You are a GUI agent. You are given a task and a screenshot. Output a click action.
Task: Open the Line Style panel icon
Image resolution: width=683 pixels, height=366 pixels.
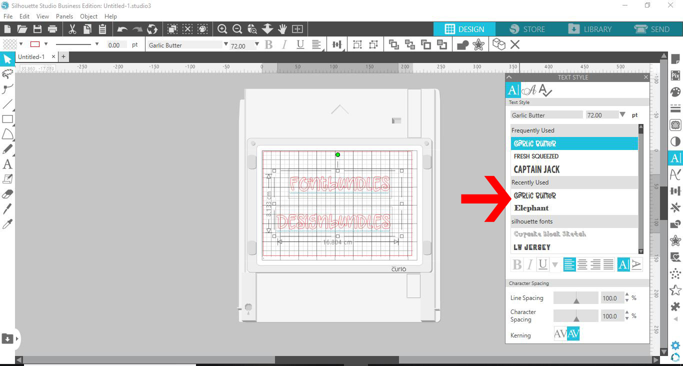pyautogui.click(x=675, y=108)
